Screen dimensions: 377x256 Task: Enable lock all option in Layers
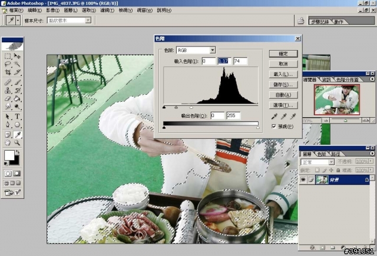pos(338,170)
